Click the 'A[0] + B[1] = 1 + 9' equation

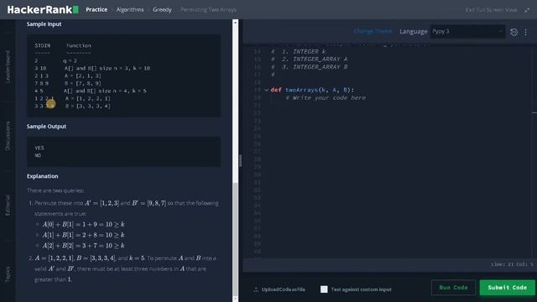coord(84,224)
